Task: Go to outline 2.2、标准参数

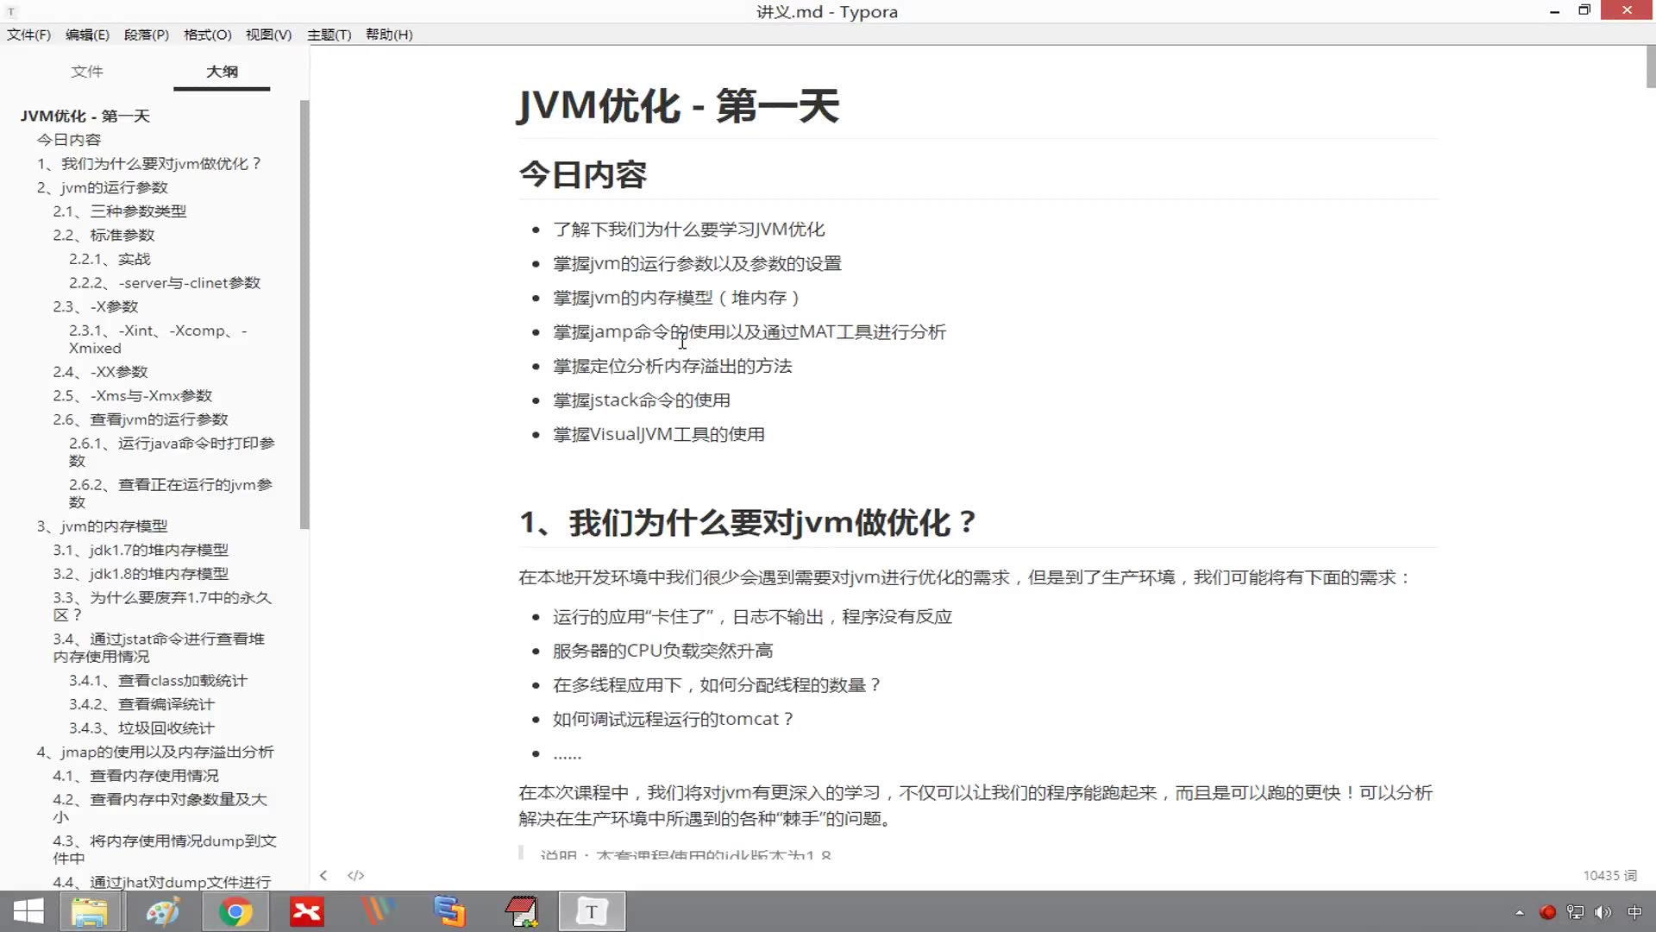Action: pos(103,236)
